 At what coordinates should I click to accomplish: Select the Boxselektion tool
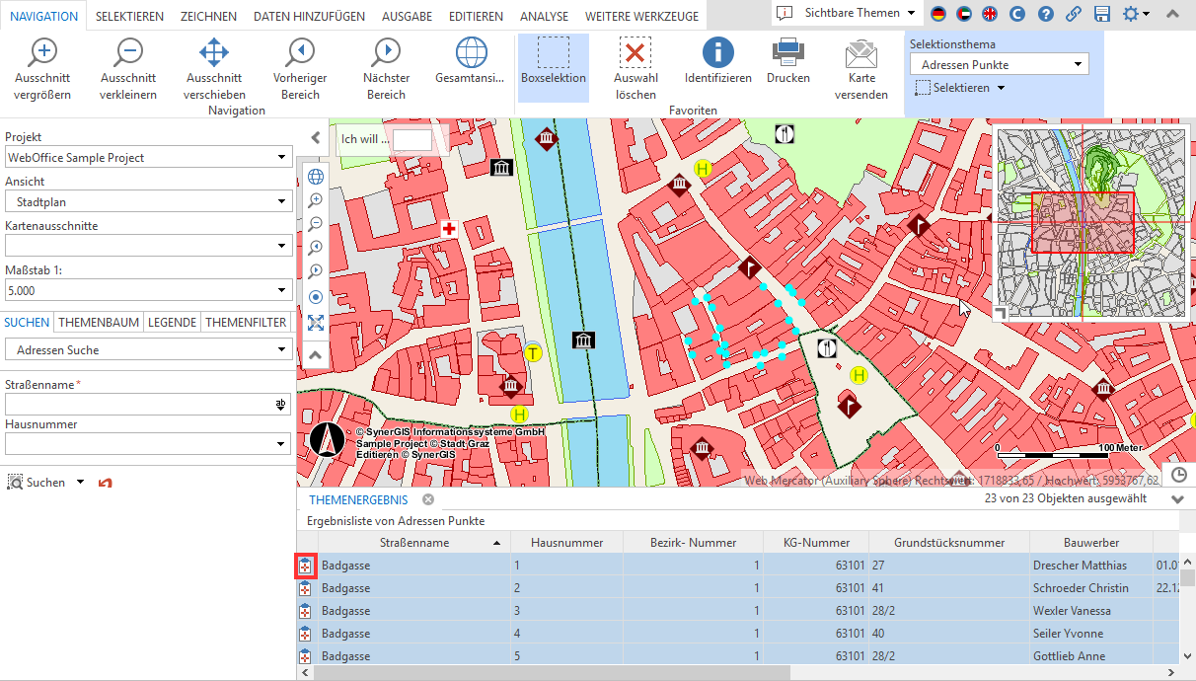coord(553,61)
